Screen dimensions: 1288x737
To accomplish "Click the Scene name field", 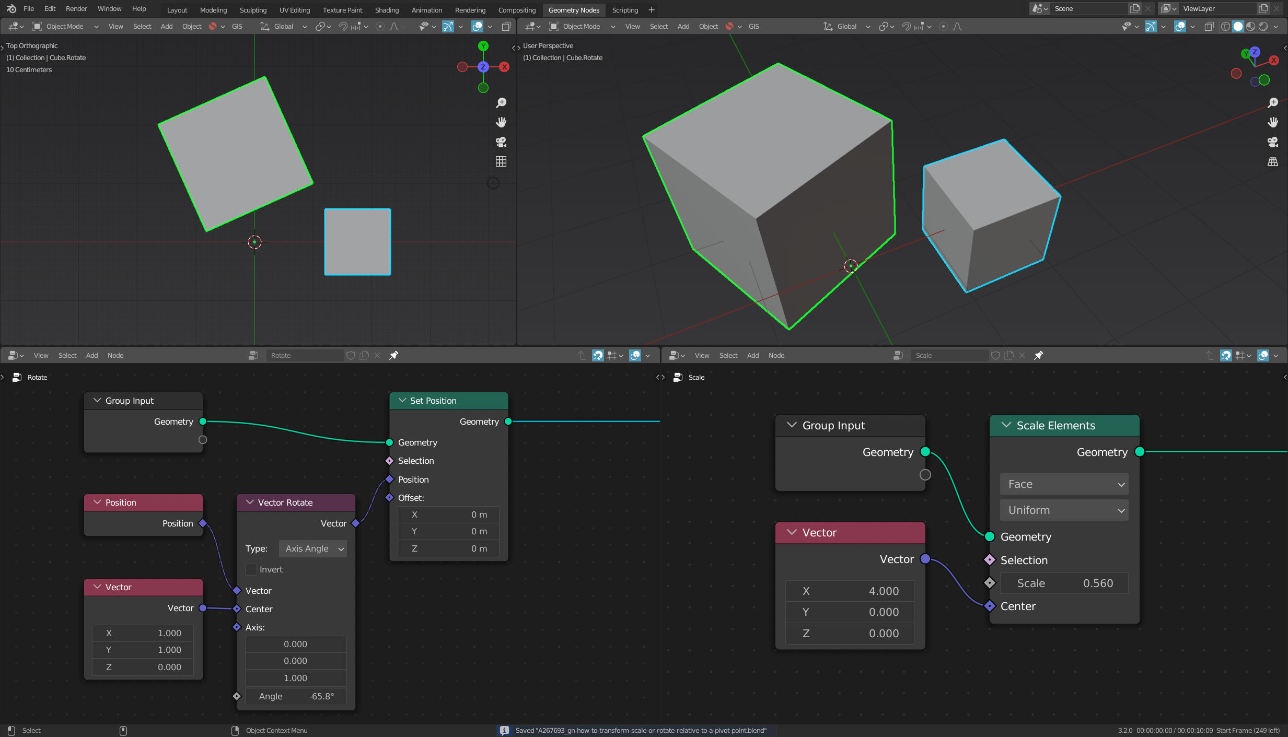I will (1088, 9).
